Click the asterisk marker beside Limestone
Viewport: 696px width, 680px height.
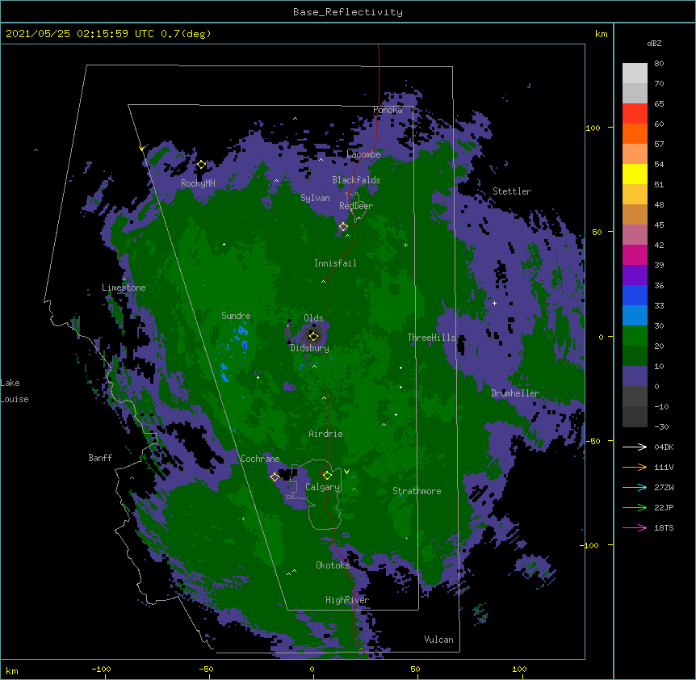point(124,279)
